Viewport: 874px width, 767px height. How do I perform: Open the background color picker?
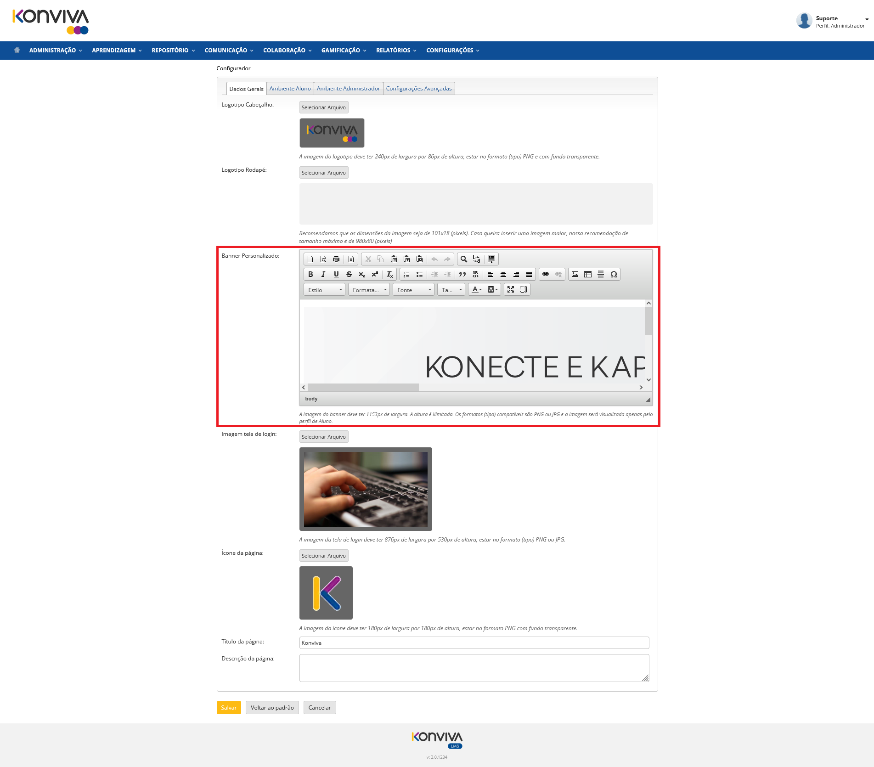(492, 289)
